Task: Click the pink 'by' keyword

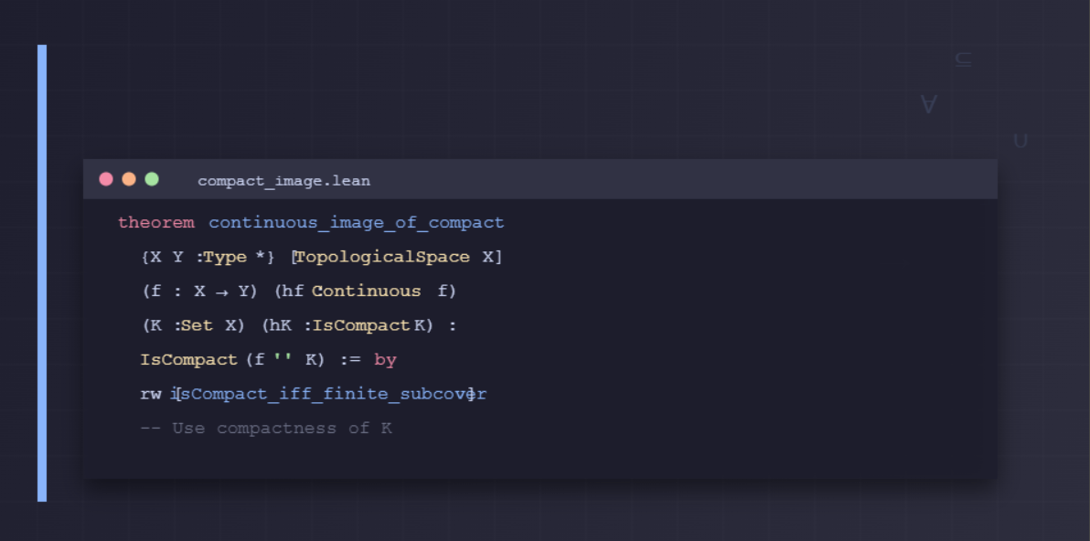Action: pos(385,360)
